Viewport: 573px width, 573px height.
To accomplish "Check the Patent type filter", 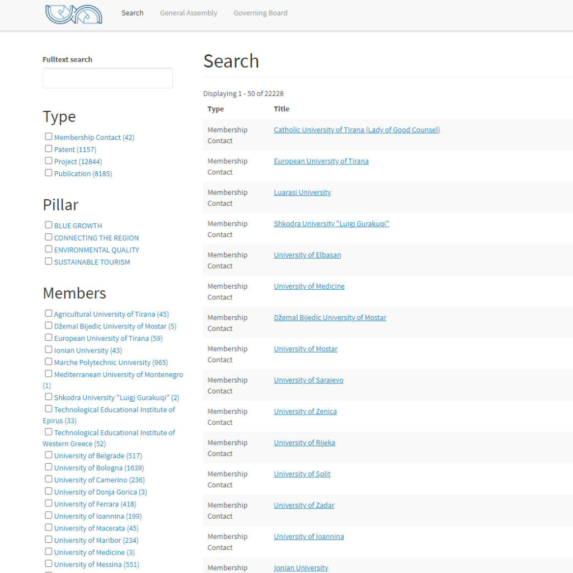I will coord(48,148).
